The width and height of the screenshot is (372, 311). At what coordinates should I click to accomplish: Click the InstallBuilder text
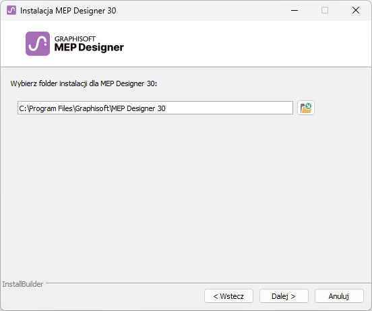click(23, 284)
